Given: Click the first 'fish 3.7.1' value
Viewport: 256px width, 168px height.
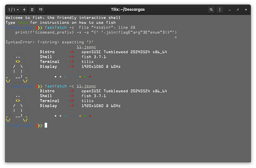Looking at the screenshot, I should coord(94,57).
